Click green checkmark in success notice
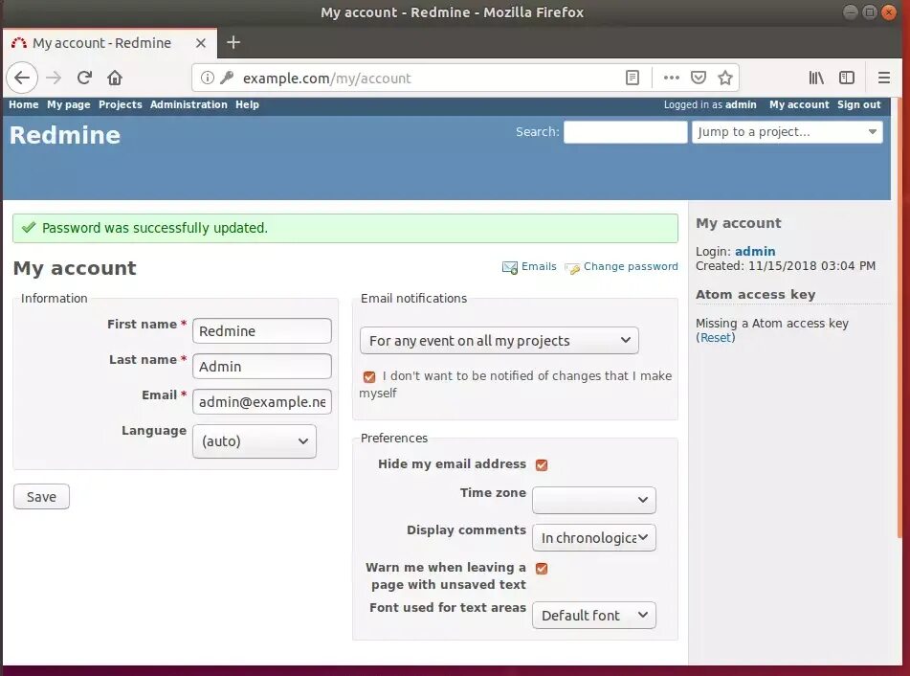The height and width of the screenshot is (676, 910). pos(29,228)
